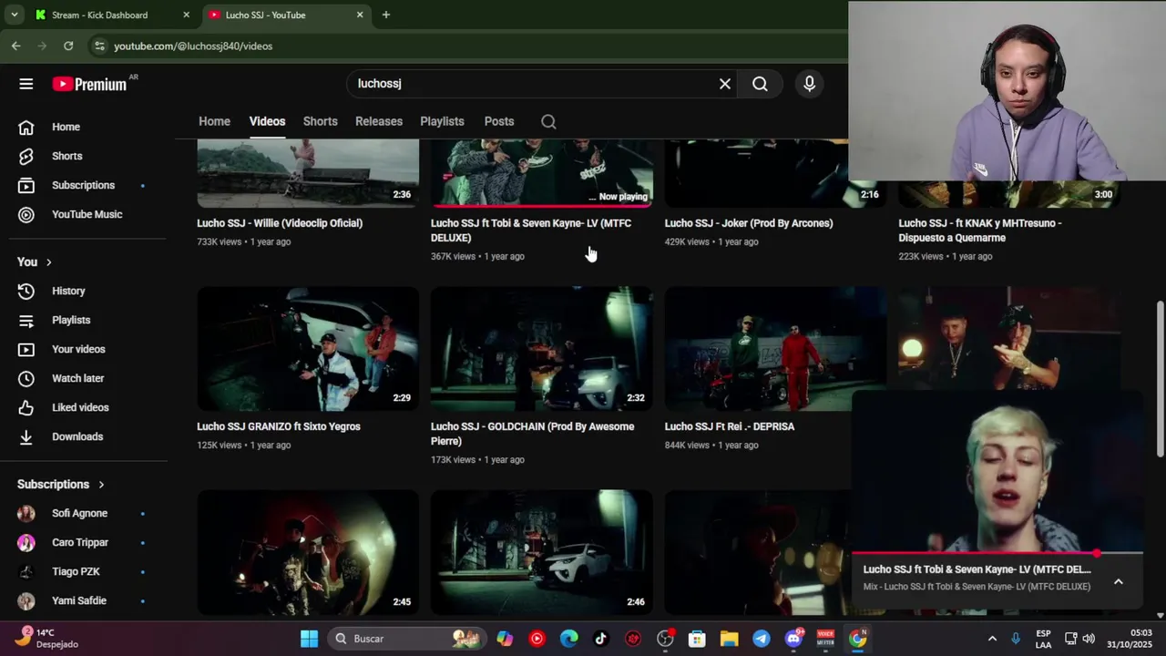Open Dispuesto a Quemarme video title
Image resolution: width=1166 pixels, height=656 pixels.
[x=980, y=231]
